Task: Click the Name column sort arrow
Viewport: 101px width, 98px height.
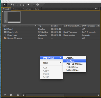Action: [36, 26]
